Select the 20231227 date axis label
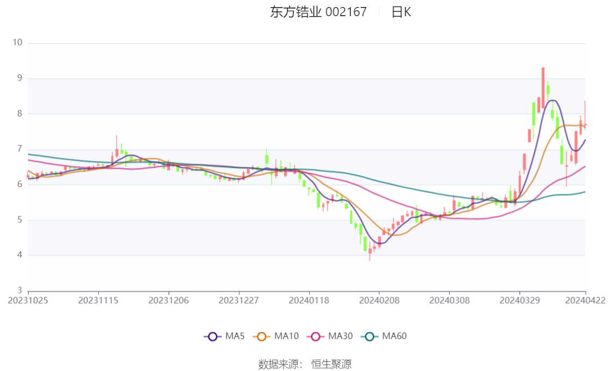Screen dimensions: 610x371 click(x=238, y=300)
